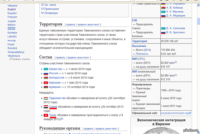This screenshot has height=134, width=200.
Task: Click the Tunisia flag icon beside Тунис
Action: click(46, 115)
